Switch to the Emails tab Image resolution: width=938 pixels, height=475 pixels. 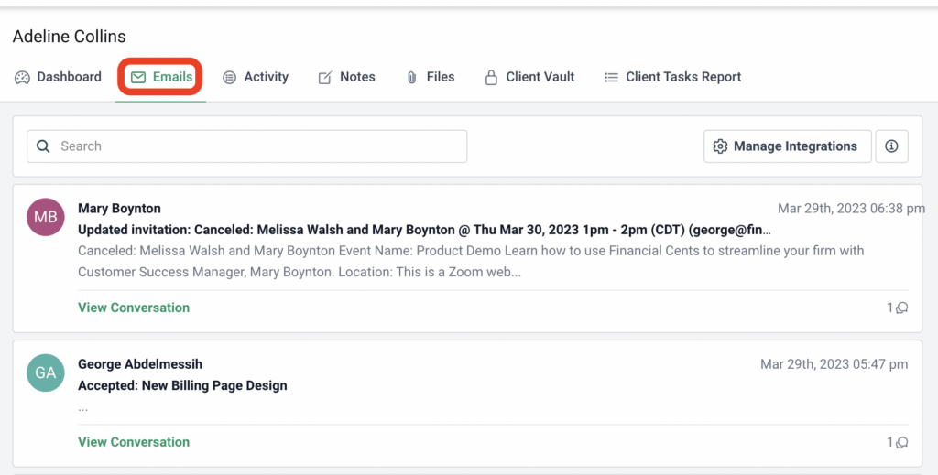[161, 77]
